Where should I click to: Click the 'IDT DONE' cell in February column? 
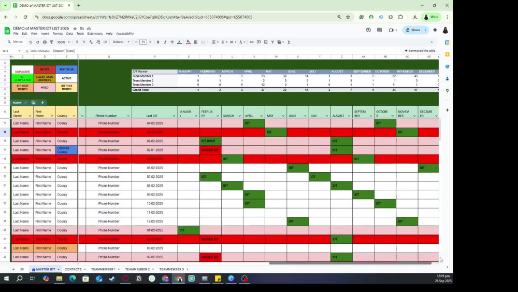[x=210, y=141]
